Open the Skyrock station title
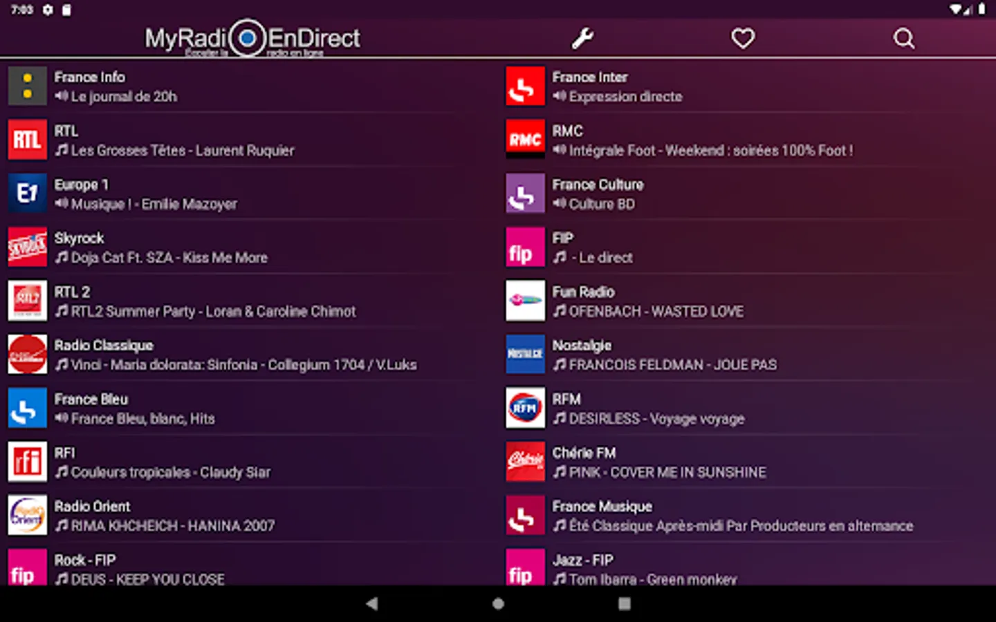The width and height of the screenshot is (996, 622). tap(80, 238)
